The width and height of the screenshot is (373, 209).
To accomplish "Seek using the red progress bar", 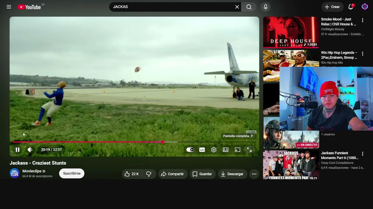I will tap(134, 142).
